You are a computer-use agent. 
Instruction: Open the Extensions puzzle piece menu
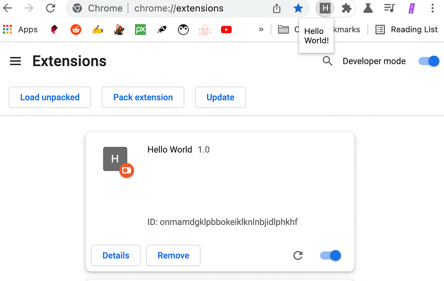coord(346,8)
